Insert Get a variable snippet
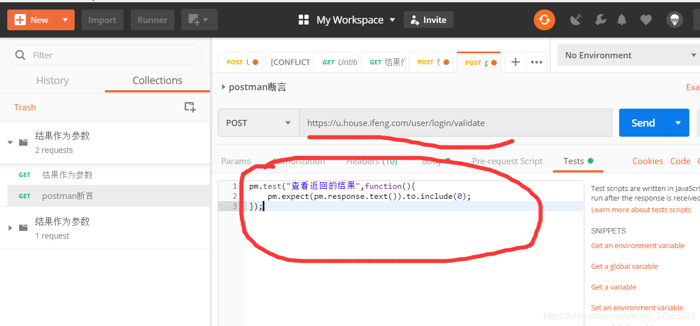The width and height of the screenshot is (700, 326). point(614,287)
